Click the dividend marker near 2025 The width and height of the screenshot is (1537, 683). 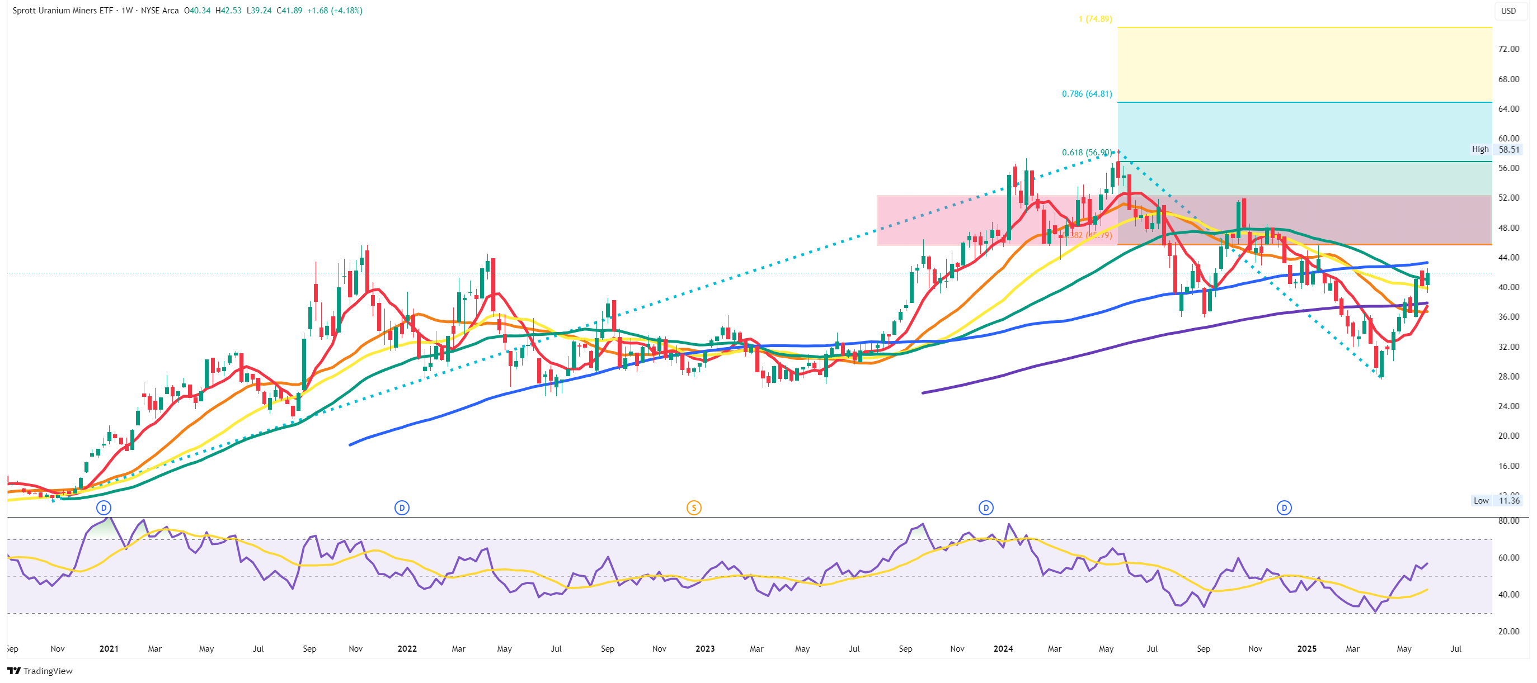1284,508
